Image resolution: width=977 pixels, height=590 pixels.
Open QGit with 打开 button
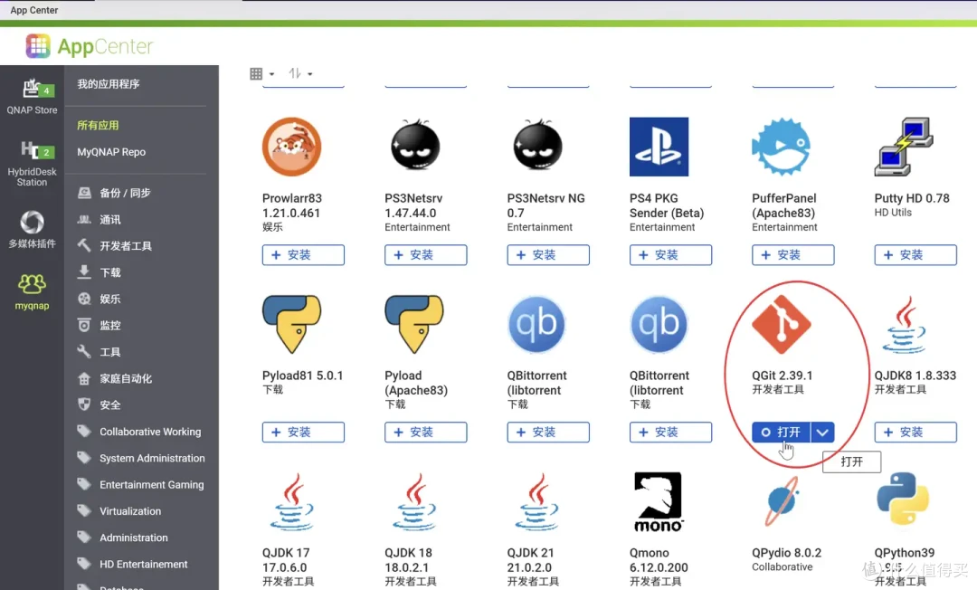pos(782,433)
